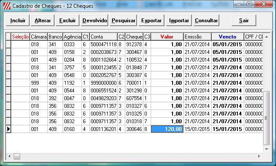
Task: Click account number 0049829203
Action: click(x=103, y=98)
